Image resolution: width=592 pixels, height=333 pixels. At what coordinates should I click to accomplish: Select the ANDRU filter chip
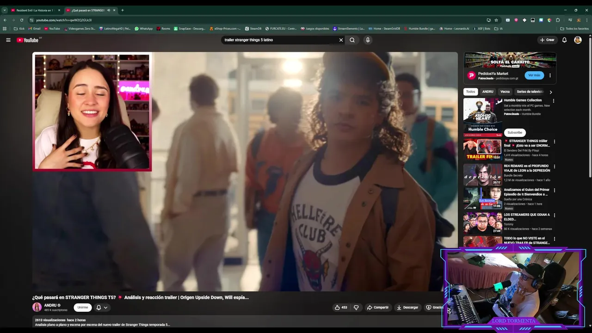tap(487, 92)
